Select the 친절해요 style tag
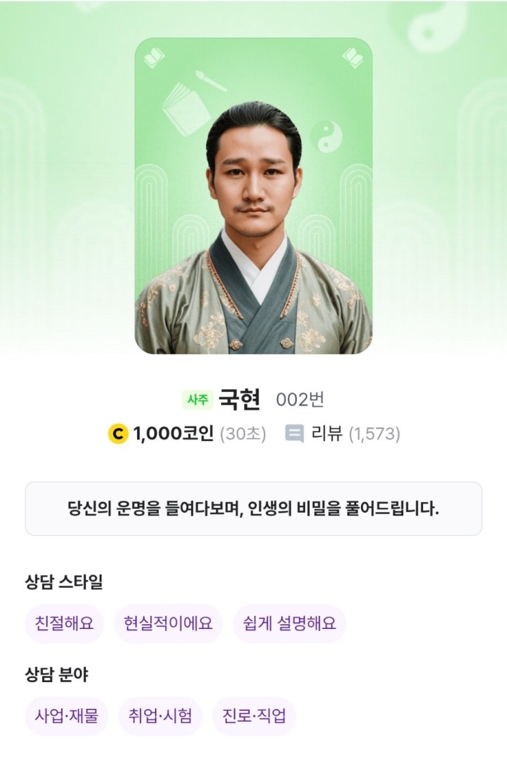 click(x=64, y=623)
